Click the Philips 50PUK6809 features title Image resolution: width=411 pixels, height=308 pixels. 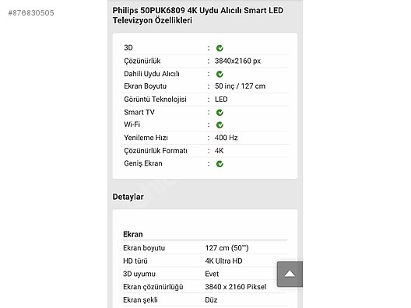click(x=198, y=16)
